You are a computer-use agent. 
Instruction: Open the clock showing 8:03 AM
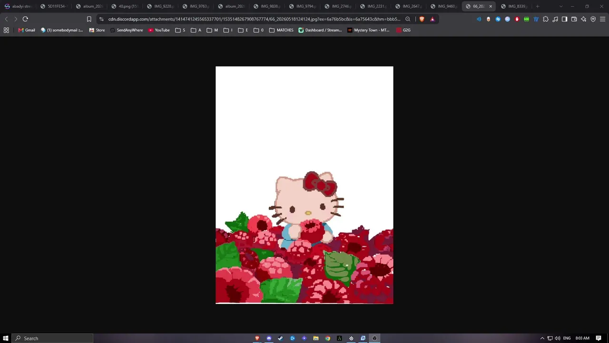click(582, 338)
